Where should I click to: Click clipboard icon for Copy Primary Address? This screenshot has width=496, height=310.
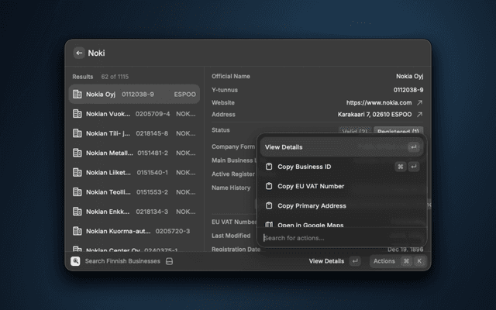(x=269, y=205)
